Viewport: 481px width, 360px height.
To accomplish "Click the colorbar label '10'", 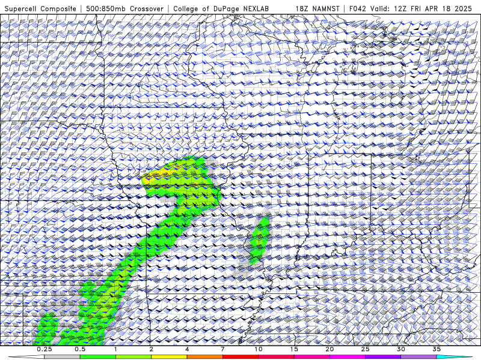I will click(259, 349).
